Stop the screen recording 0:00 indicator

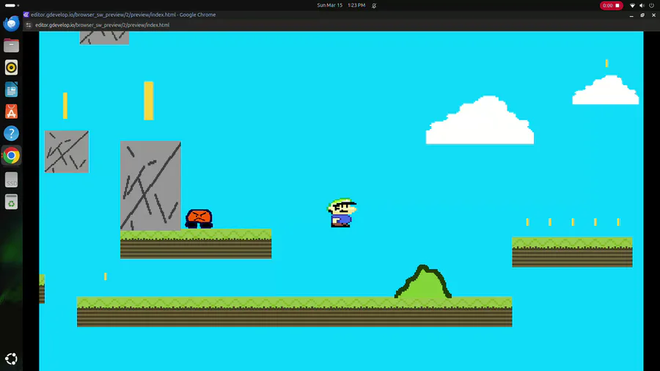coord(611,5)
